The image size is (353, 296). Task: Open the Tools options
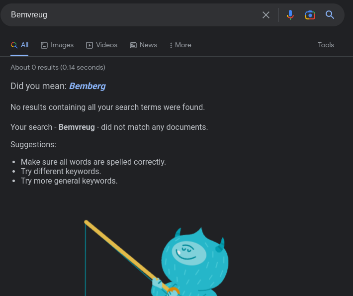tap(326, 45)
